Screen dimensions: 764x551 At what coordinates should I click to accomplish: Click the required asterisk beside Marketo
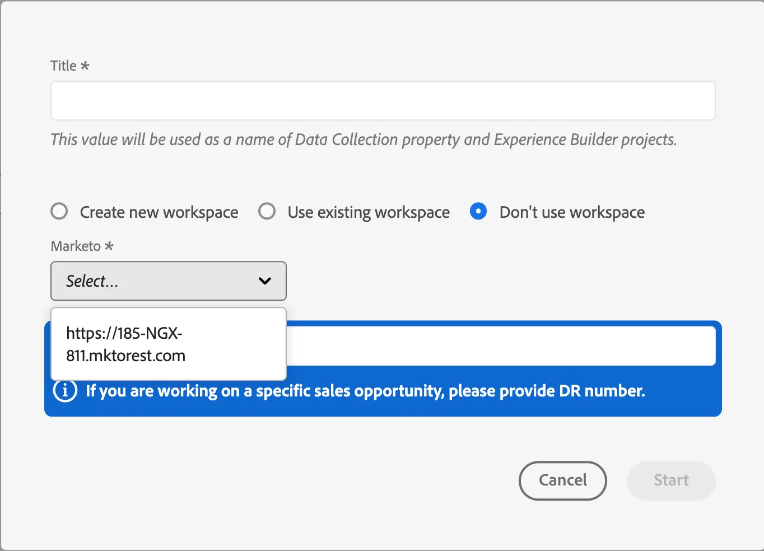coord(109,245)
